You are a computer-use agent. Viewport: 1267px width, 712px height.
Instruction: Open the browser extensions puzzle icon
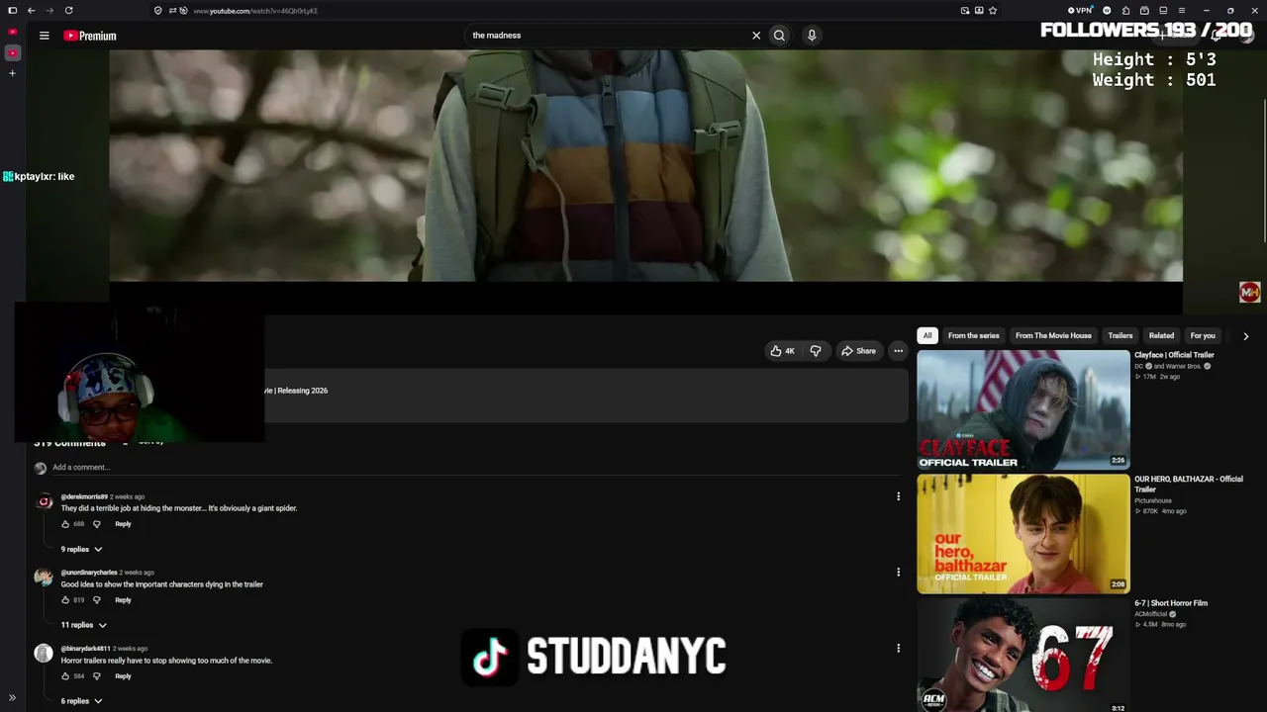[1125, 11]
